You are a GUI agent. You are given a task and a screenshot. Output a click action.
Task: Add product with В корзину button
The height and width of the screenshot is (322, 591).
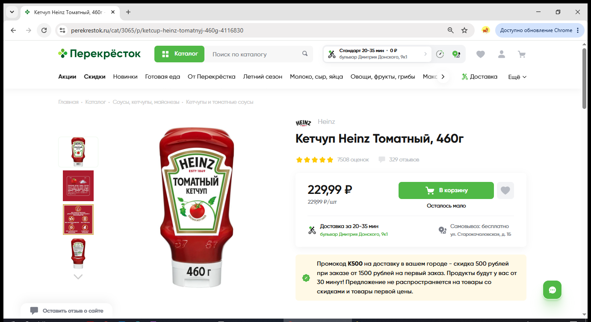click(x=446, y=190)
